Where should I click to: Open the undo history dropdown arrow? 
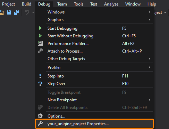pos(33,12)
